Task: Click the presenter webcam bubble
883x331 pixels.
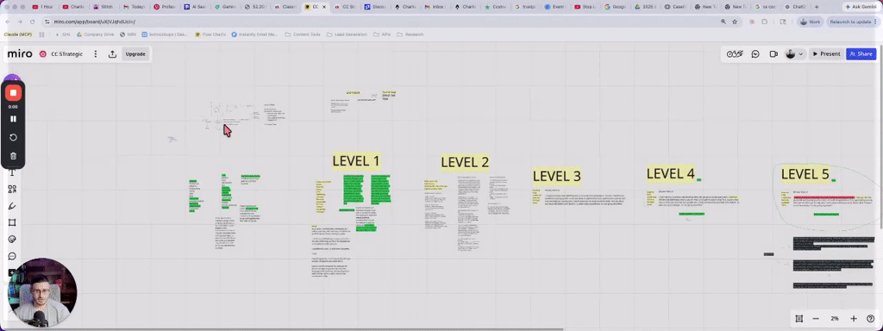Action: tap(42, 293)
